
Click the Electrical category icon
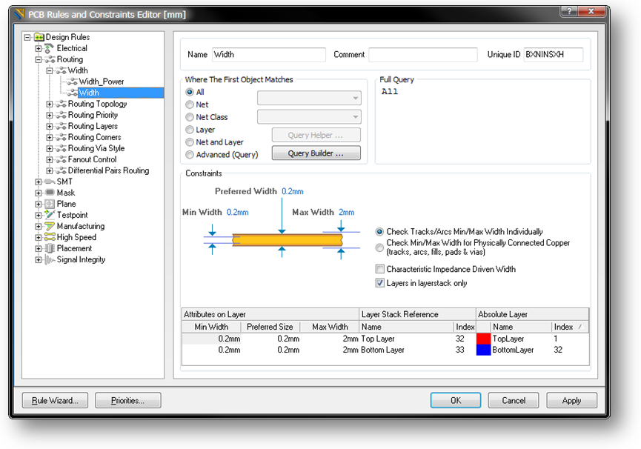point(50,48)
